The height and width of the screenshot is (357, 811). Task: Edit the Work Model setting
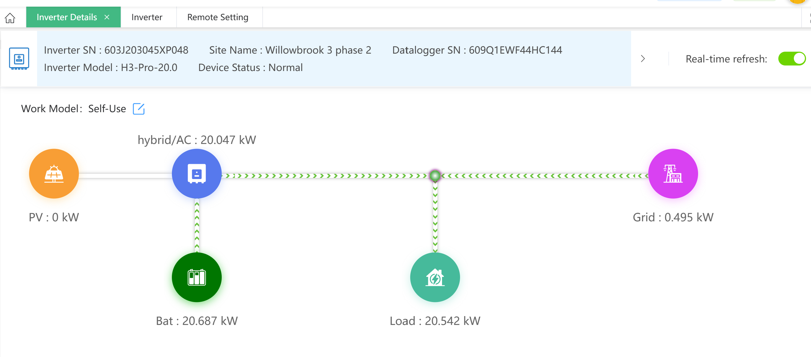coord(138,109)
